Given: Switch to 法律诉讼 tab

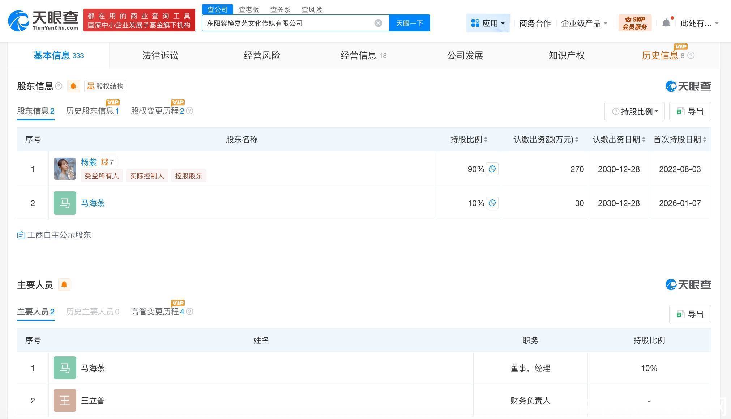Looking at the screenshot, I should [160, 55].
